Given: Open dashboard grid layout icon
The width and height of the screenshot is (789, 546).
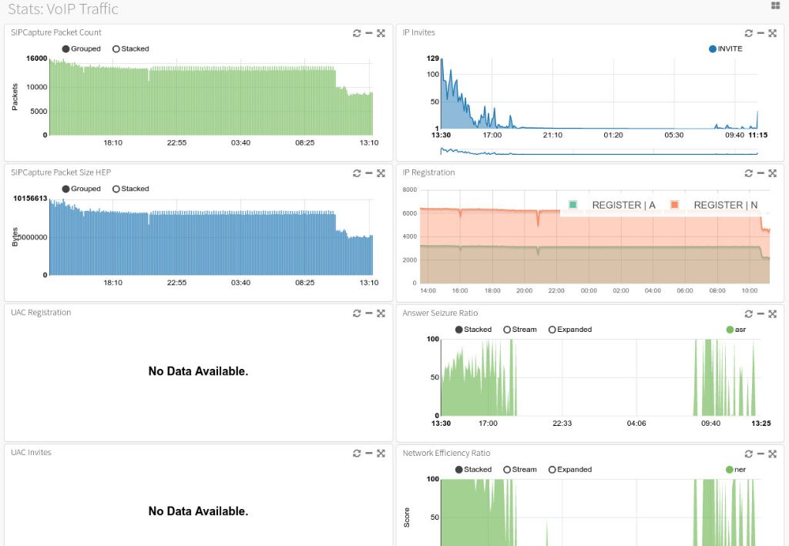Looking at the screenshot, I should click(x=775, y=6).
